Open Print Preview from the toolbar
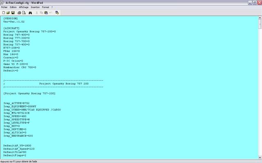Viewport: 262px width, 163px height. tap(24, 13)
